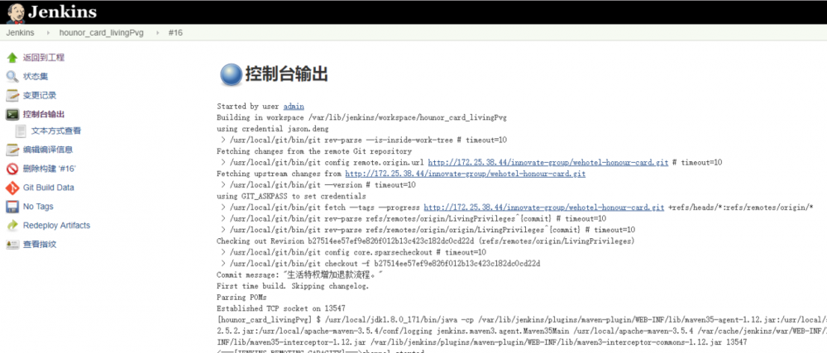
Task: Click the Git Build Data diamond icon
Action: [x=12, y=188]
